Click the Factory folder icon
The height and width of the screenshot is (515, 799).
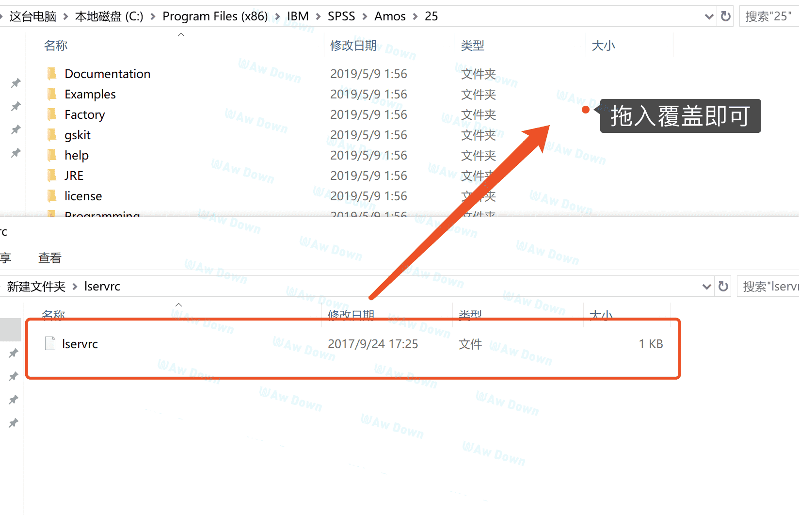(x=52, y=114)
